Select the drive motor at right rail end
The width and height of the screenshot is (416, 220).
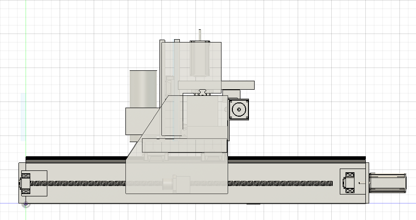pyautogui.click(x=388, y=182)
